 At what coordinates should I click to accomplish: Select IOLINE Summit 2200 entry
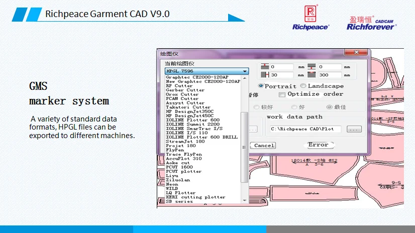[x=193, y=124]
